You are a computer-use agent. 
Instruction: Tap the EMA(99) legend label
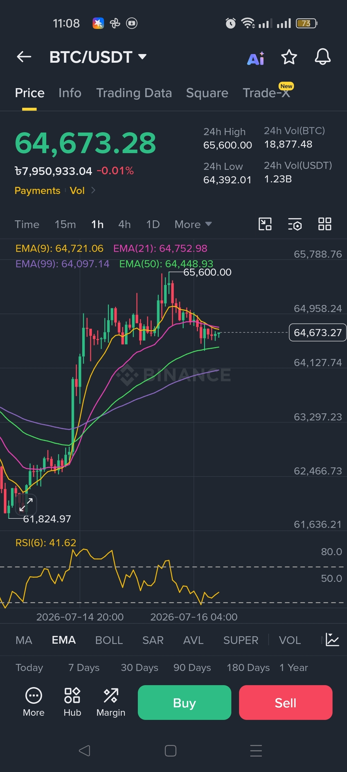click(62, 264)
